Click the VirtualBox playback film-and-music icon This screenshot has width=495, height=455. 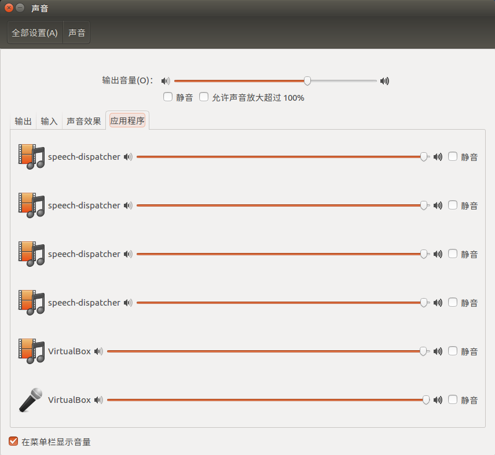31,351
